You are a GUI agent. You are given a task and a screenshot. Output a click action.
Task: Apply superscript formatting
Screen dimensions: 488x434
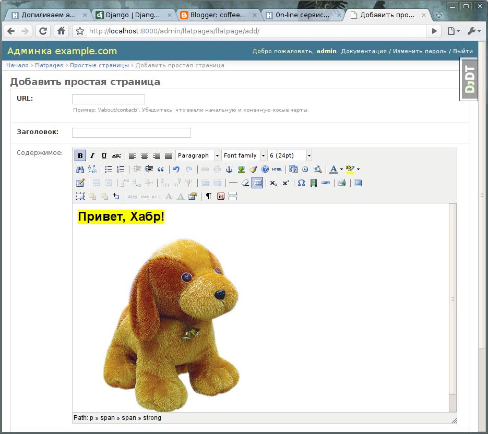point(285,183)
